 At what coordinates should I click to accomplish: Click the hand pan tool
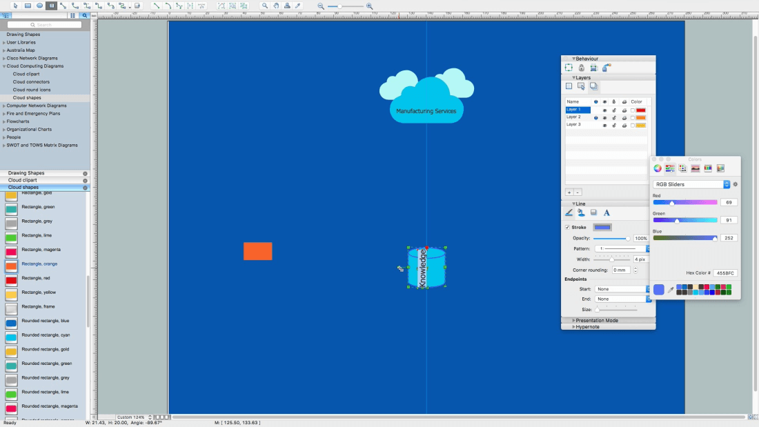(x=276, y=6)
